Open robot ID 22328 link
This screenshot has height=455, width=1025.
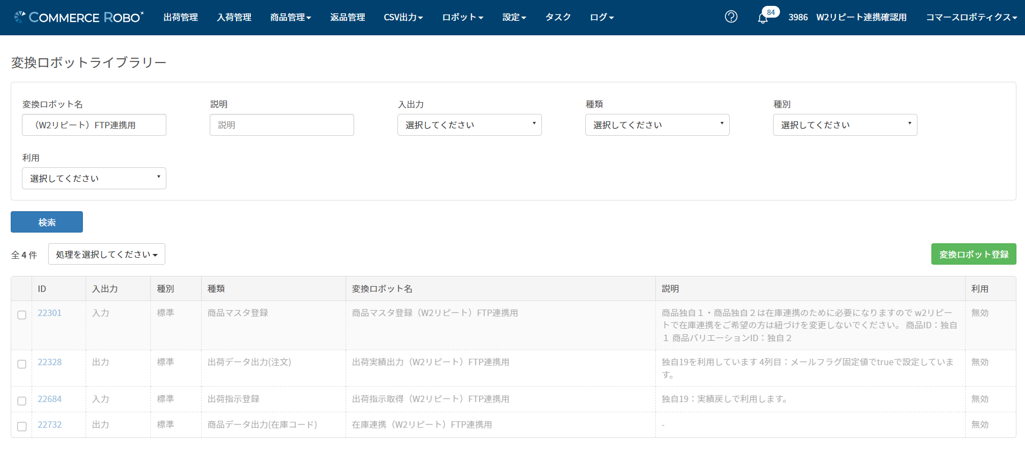(x=50, y=362)
